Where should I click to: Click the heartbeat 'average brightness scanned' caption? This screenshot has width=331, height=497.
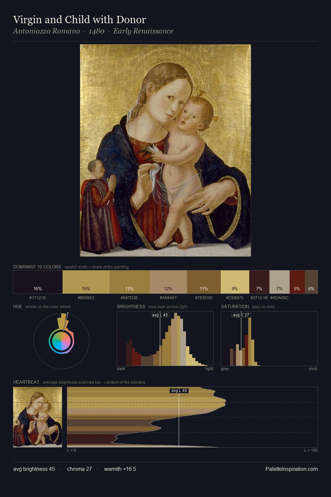point(94,382)
